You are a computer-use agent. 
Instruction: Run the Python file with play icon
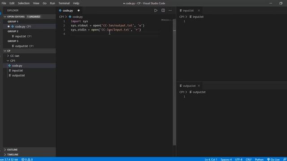[156, 11]
